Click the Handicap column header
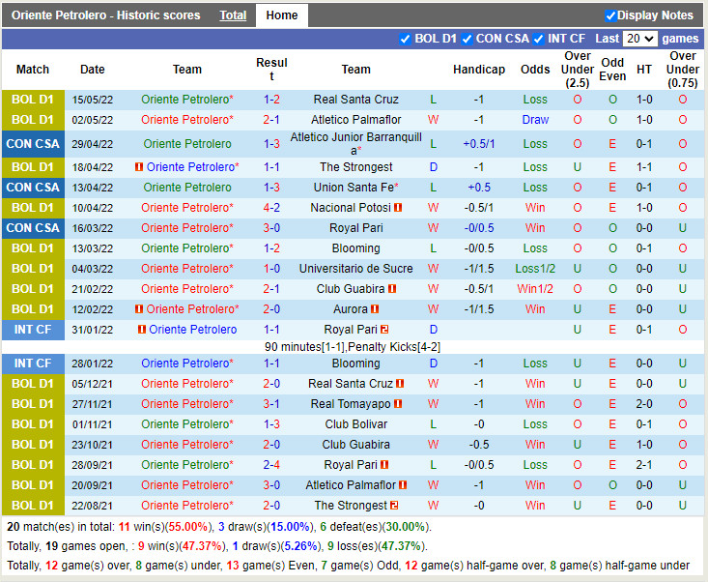The height and width of the screenshot is (582, 708). click(x=478, y=70)
